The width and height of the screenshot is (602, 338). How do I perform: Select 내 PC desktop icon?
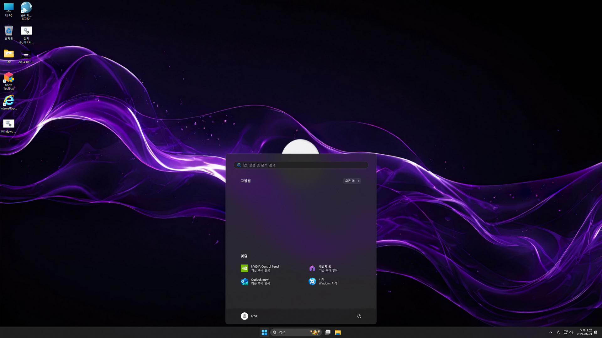9,9
